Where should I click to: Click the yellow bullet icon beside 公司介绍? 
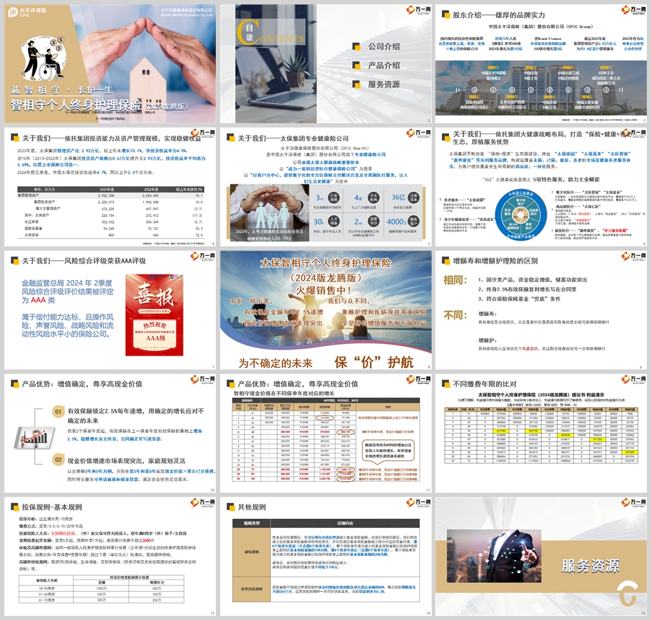[x=356, y=47]
